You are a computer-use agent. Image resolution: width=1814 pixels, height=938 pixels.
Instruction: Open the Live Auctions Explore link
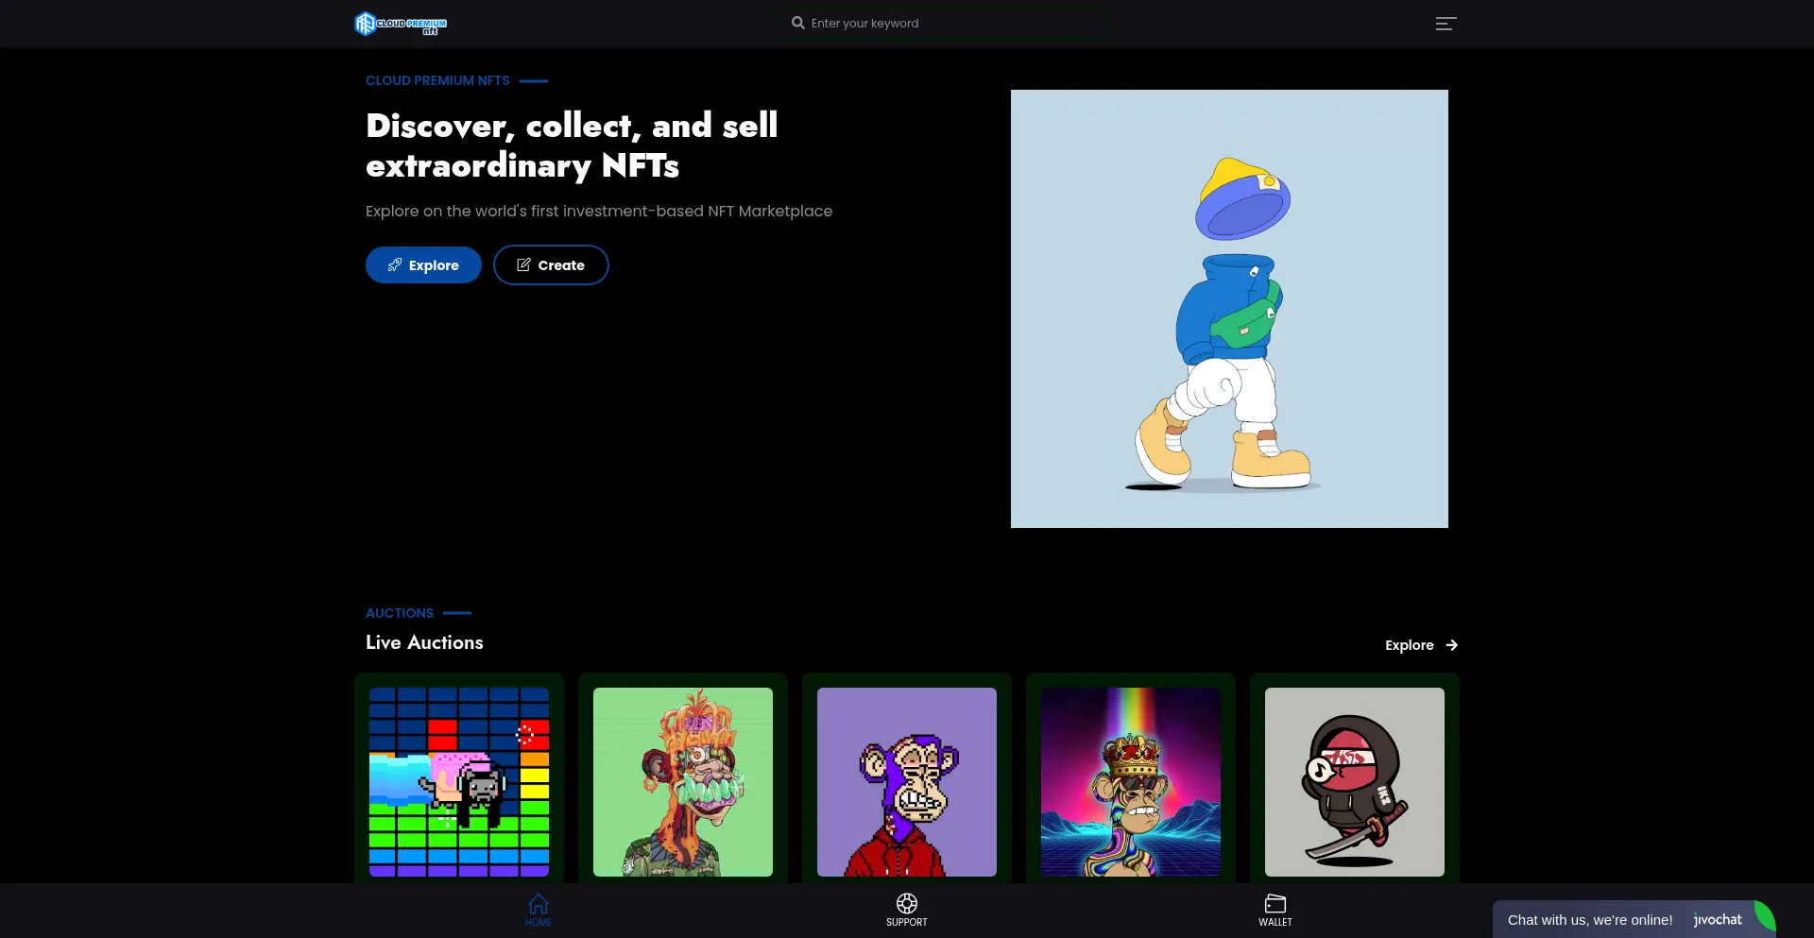1409,645
